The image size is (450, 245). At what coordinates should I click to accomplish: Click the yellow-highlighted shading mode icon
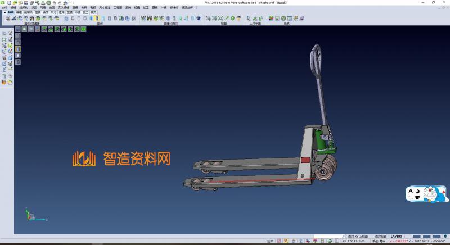(x=97, y=19)
